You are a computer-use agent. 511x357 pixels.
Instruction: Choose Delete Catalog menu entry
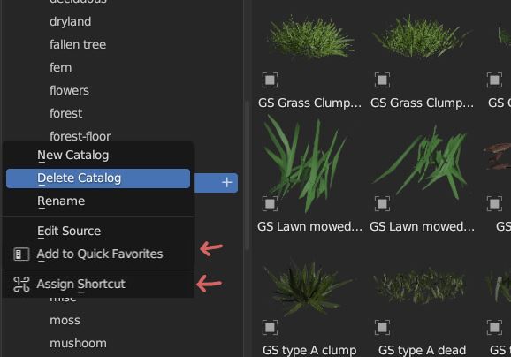(x=98, y=178)
